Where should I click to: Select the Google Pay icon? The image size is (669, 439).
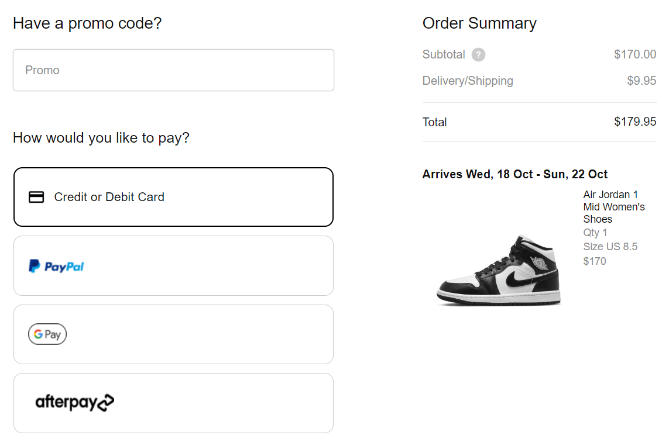tap(47, 334)
